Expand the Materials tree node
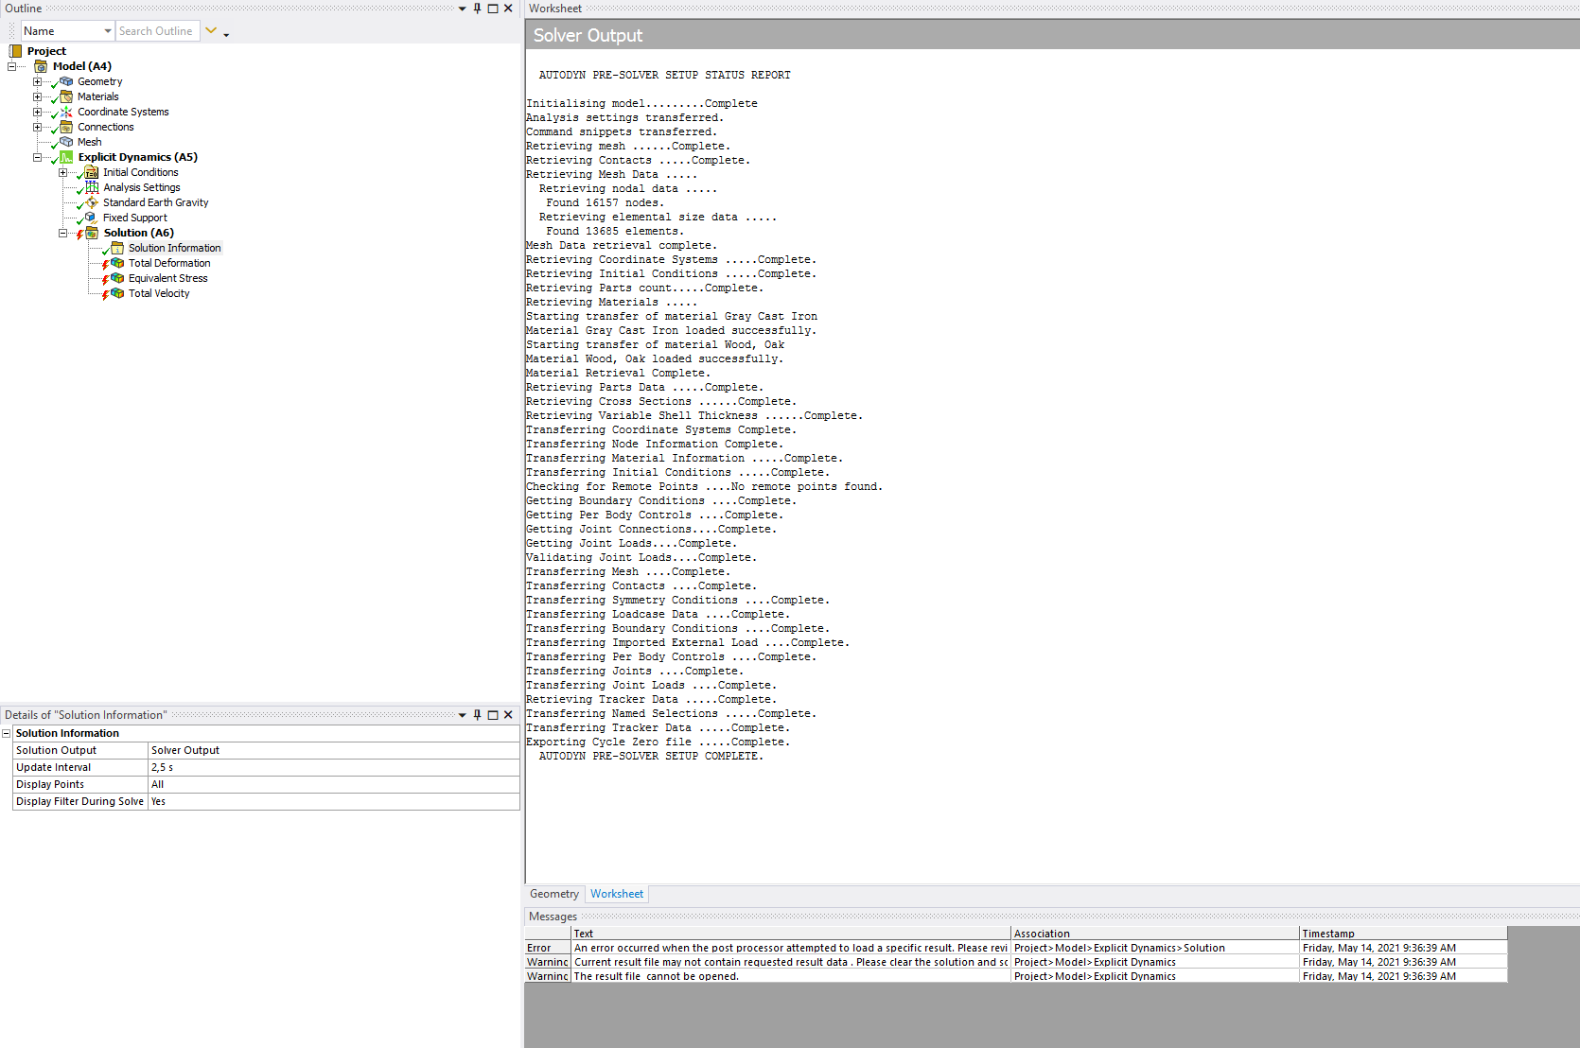Screen dimensions: 1580x1048 (37, 96)
